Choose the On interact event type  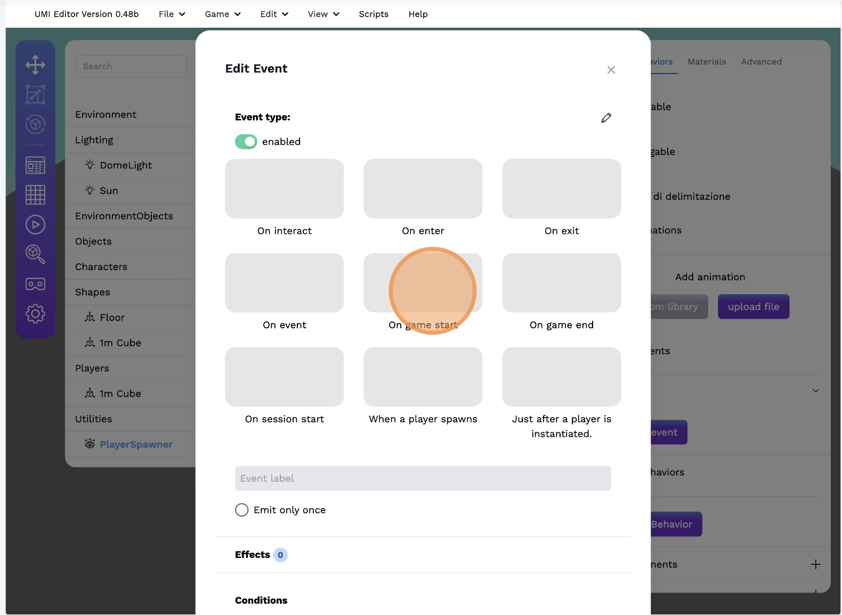tap(284, 189)
